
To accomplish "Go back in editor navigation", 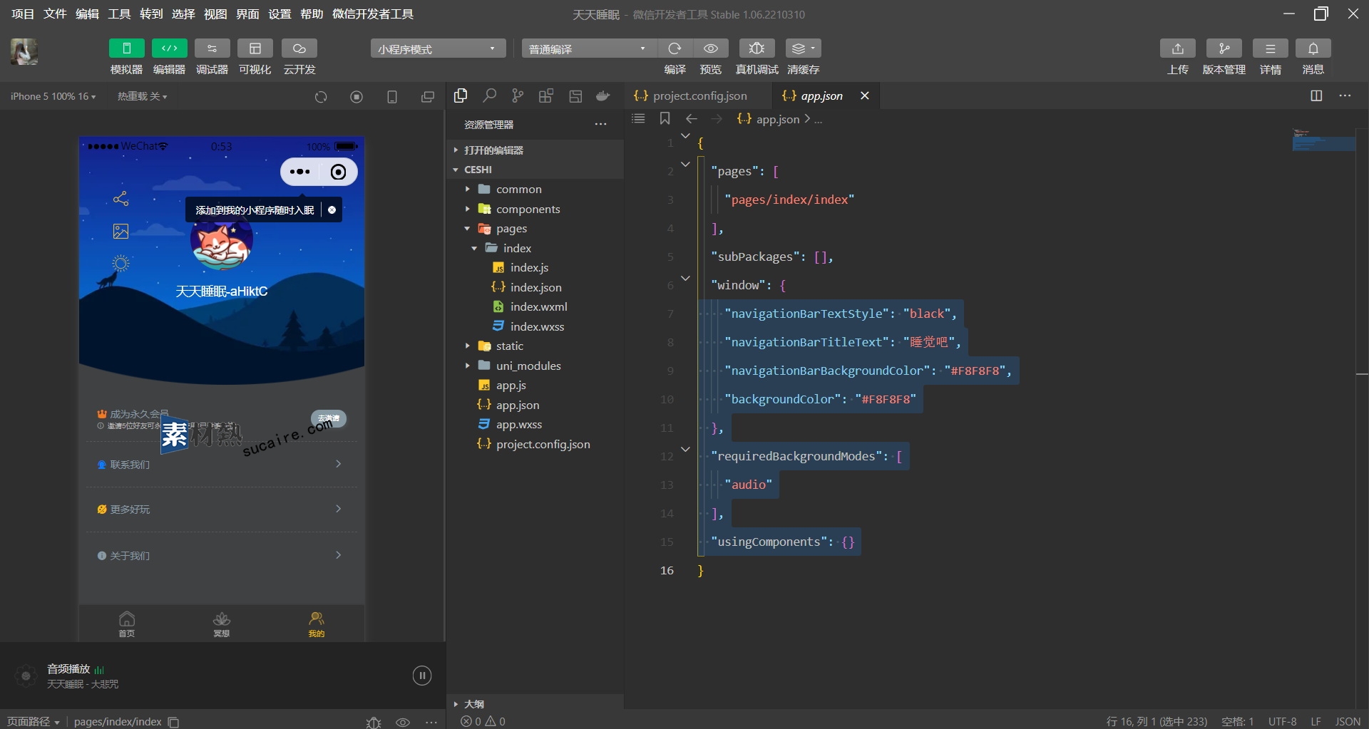I will click(691, 118).
